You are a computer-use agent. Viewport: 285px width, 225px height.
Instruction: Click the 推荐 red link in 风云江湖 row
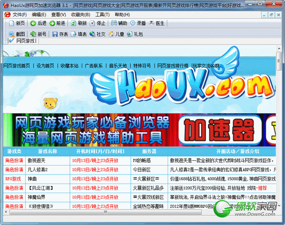click(262, 188)
